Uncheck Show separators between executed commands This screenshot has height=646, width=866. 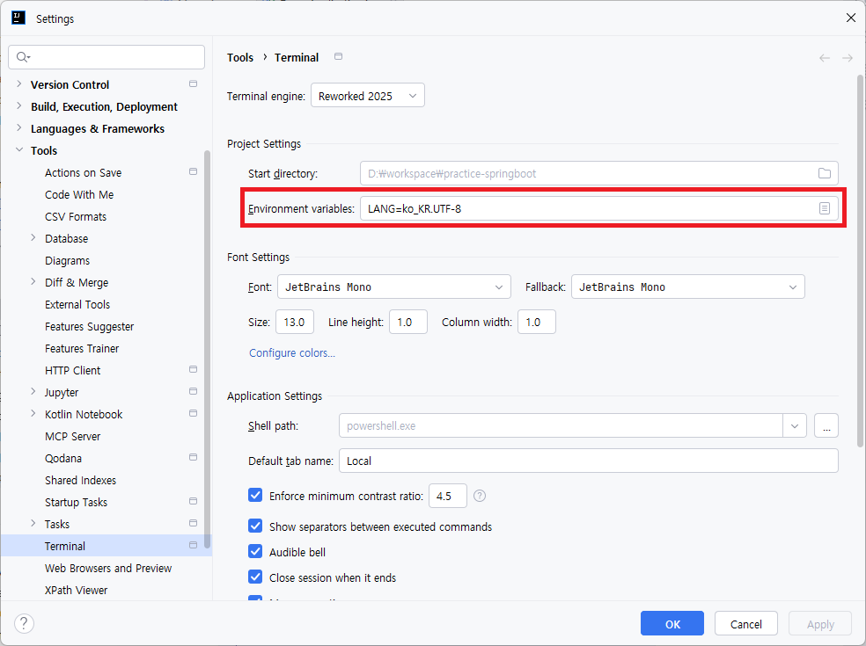coord(255,526)
